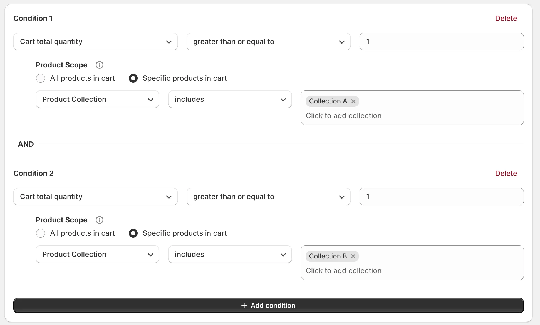The image size is (540, 325).
Task: Expand Product Collection dropdown in Condition 2
Action: 97,254
